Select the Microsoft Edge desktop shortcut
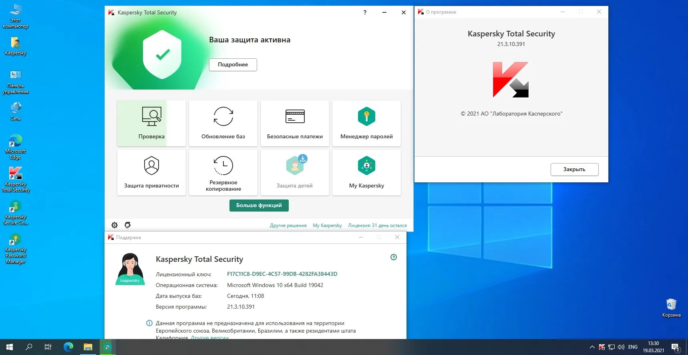This screenshot has width=688, height=355. pos(15,147)
